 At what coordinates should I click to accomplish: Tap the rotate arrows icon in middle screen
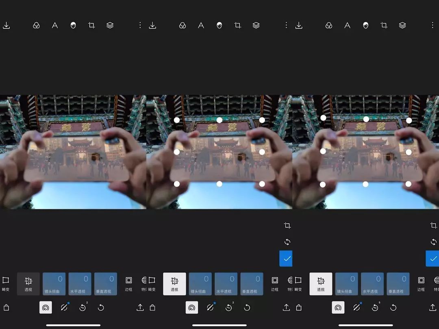coord(287,242)
